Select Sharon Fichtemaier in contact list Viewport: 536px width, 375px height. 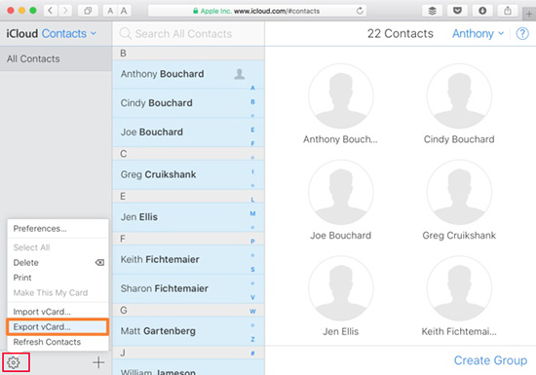pos(188,288)
